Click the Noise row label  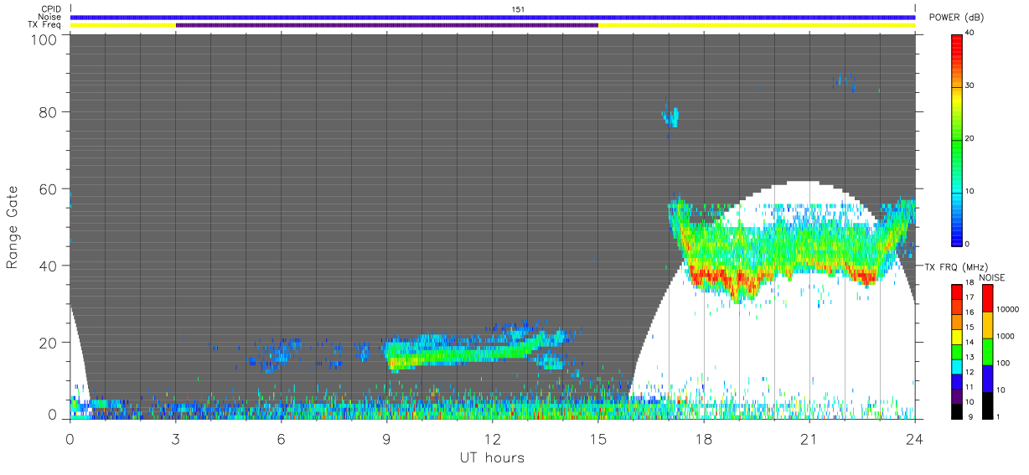pyautogui.click(x=50, y=17)
